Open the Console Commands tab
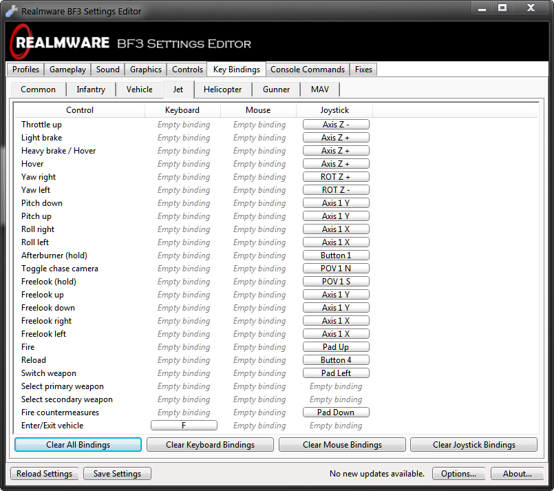This screenshot has height=491, width=554. point(308,70)
